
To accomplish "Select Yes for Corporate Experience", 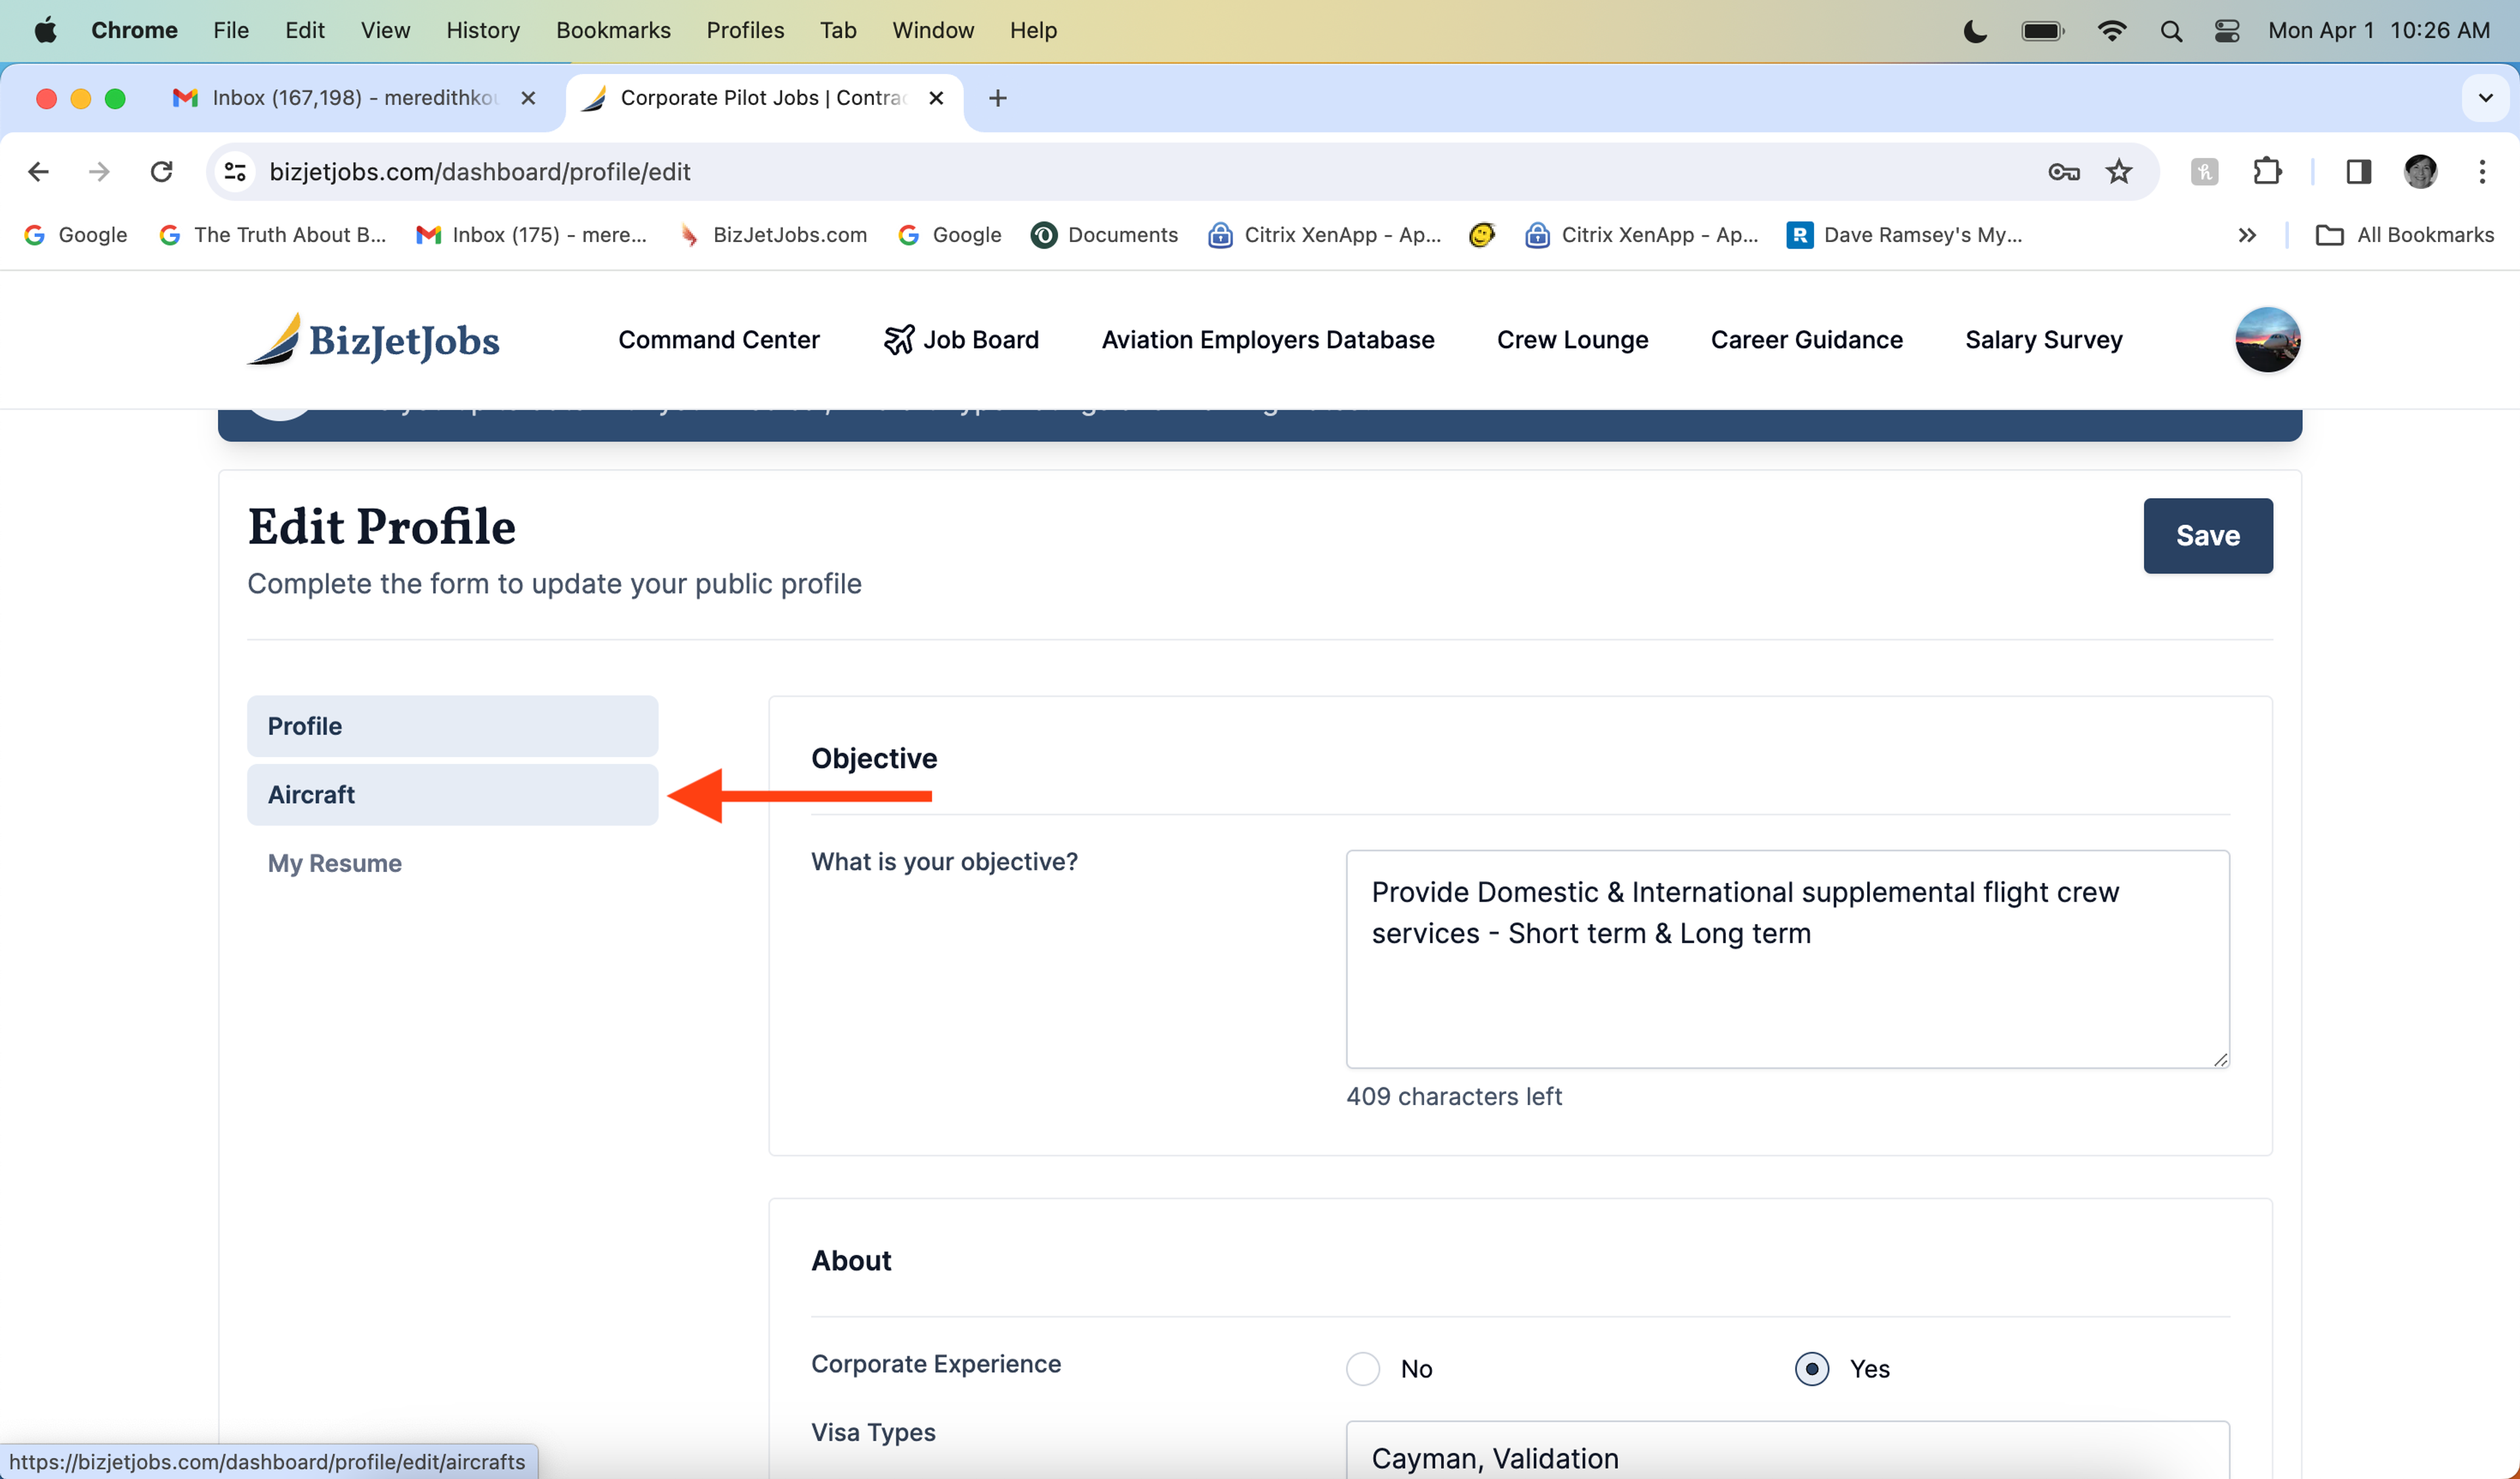I will coord(1811,1368).
